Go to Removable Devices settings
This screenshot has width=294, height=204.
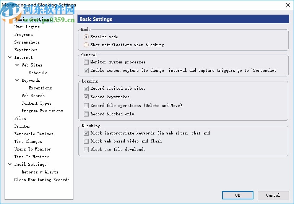34,134
